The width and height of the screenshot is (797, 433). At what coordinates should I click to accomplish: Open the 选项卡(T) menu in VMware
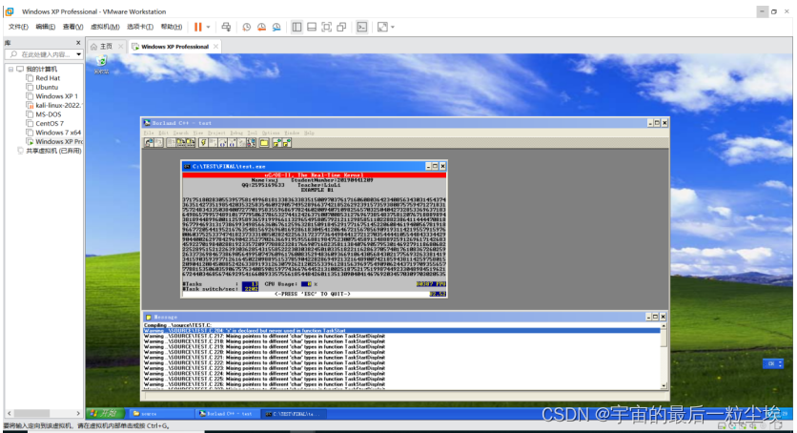point(140,27)
